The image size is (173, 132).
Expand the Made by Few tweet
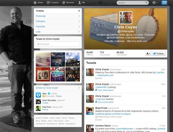pos(99,78)
